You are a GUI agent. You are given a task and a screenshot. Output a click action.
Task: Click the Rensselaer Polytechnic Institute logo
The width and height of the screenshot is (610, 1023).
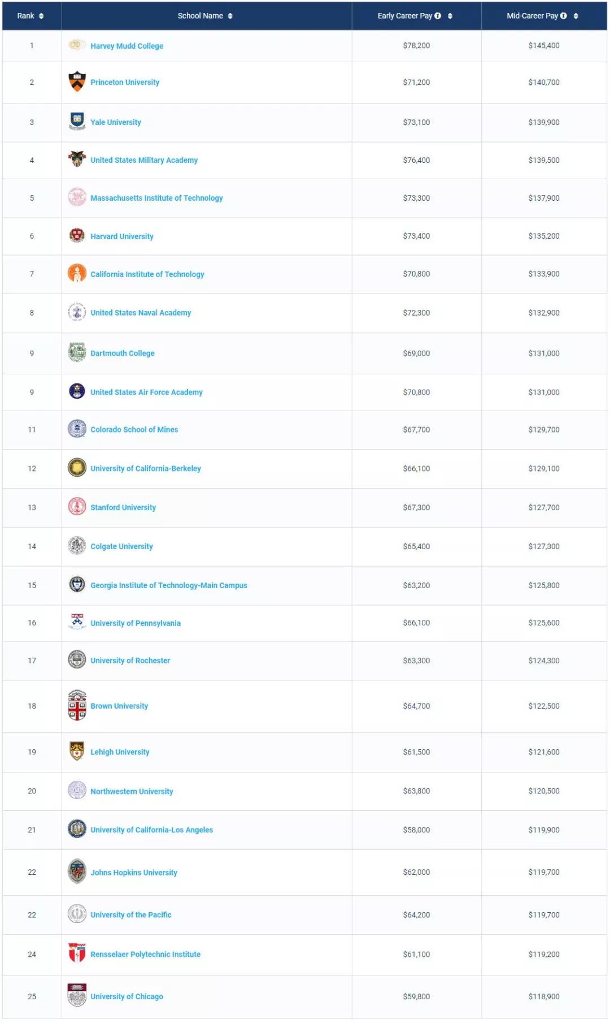[77, 953]
